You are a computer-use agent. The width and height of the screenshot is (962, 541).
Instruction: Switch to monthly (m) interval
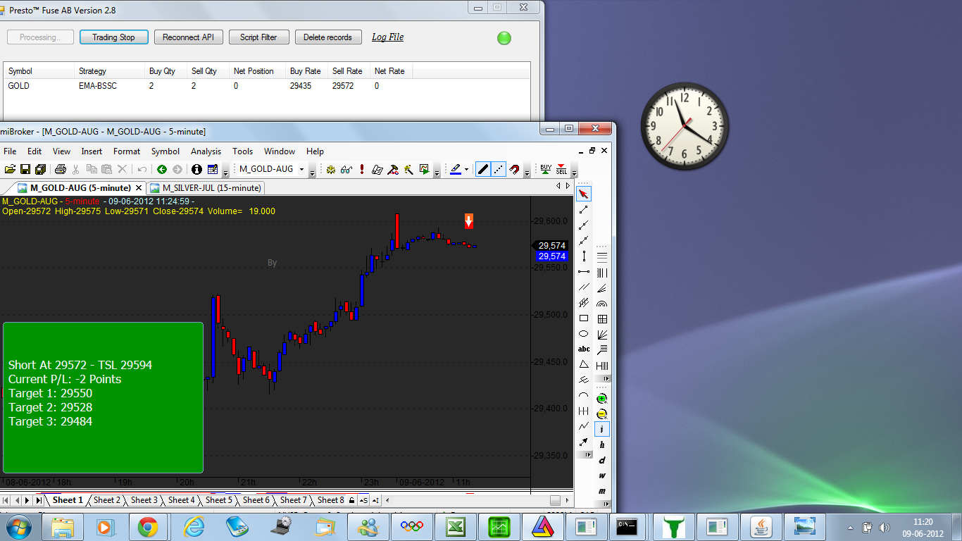[602, 491]
